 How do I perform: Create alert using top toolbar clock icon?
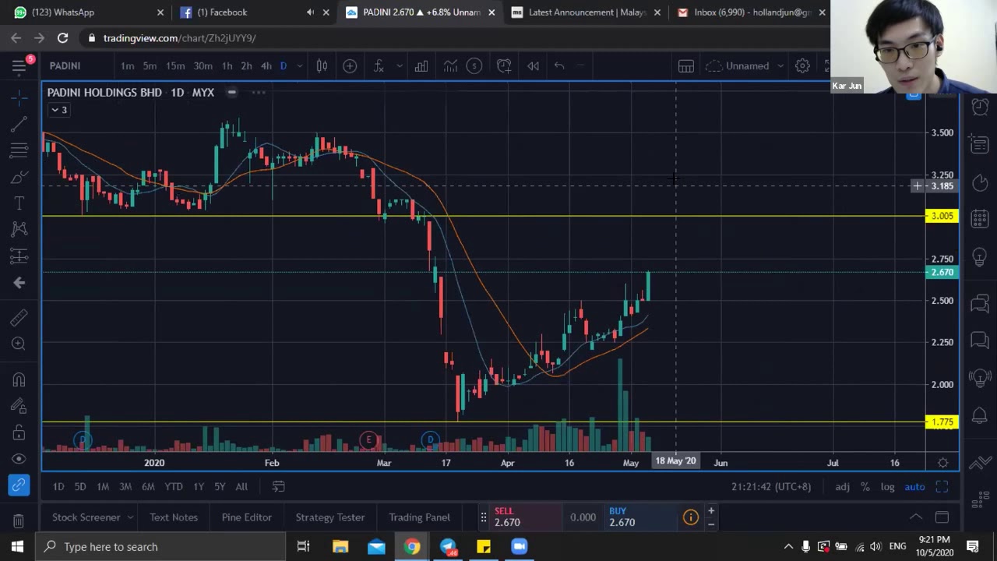504,66
